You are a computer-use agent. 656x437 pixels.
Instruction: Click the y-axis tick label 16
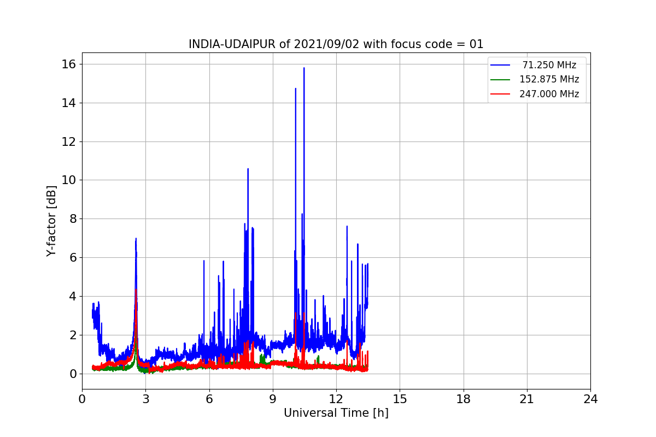pyautogui.click(x=69, y=64)
